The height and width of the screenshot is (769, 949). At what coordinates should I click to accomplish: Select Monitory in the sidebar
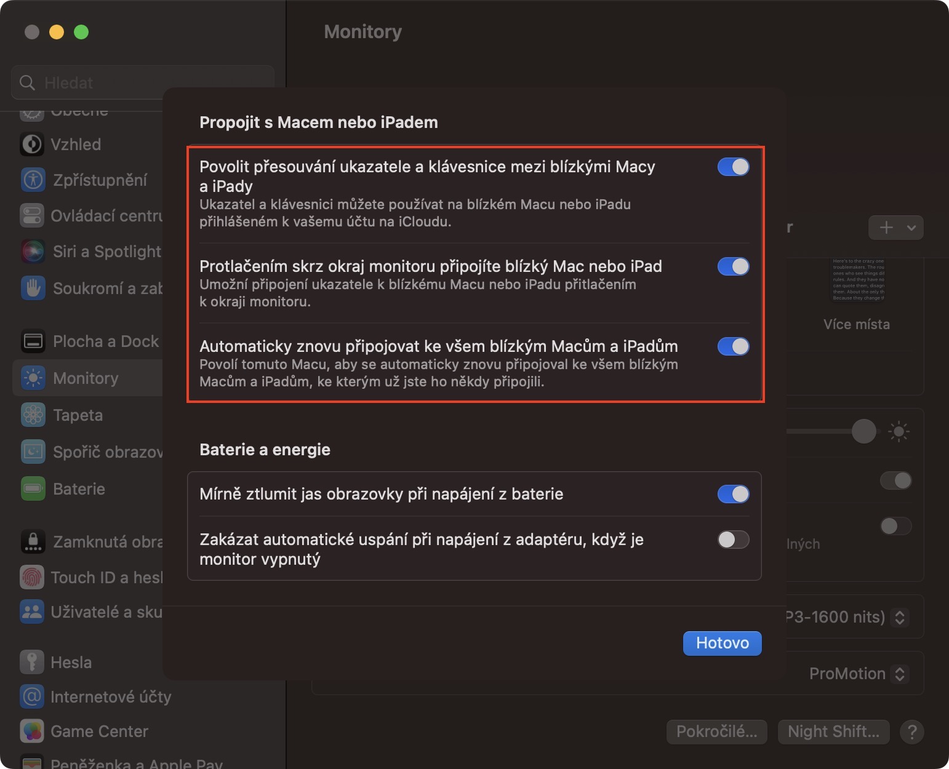coord(86,378)
